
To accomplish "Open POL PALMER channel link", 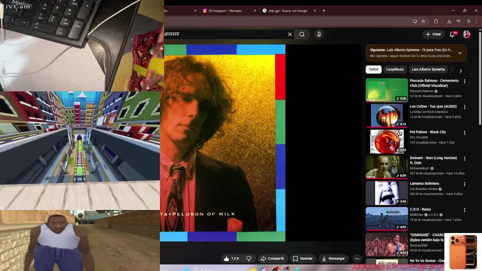I will (x=419, y=137).
